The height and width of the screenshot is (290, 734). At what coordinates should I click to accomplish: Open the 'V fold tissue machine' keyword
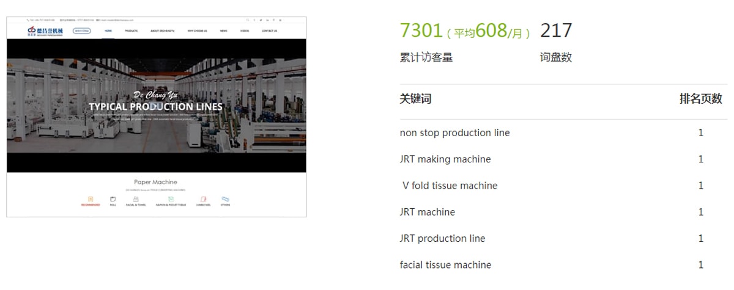click(x=450, y=186)
